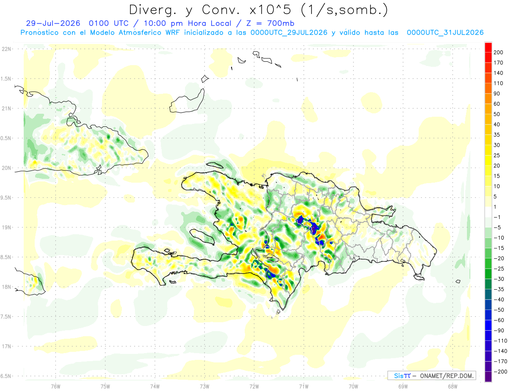Click the '72W' longitude label

pyautogui.click(x=254, y=386)
